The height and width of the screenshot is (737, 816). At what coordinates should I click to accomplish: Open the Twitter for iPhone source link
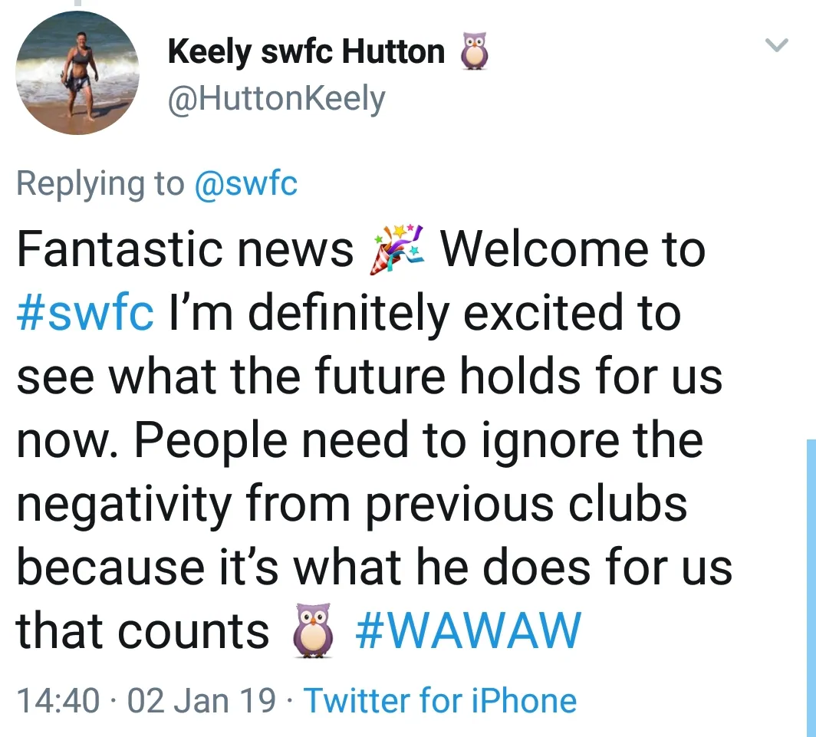click(x=440, y=701)
